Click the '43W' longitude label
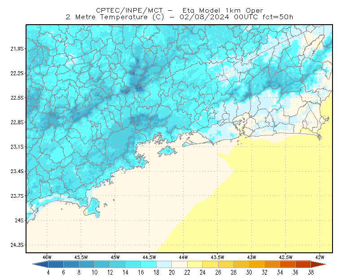Screen dimensions: 359x277 (x=252, y=257)
